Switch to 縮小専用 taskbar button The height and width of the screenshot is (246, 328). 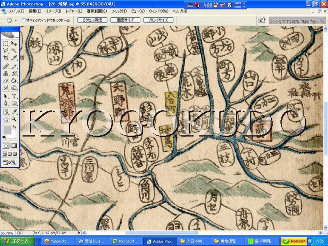[262, 241]
